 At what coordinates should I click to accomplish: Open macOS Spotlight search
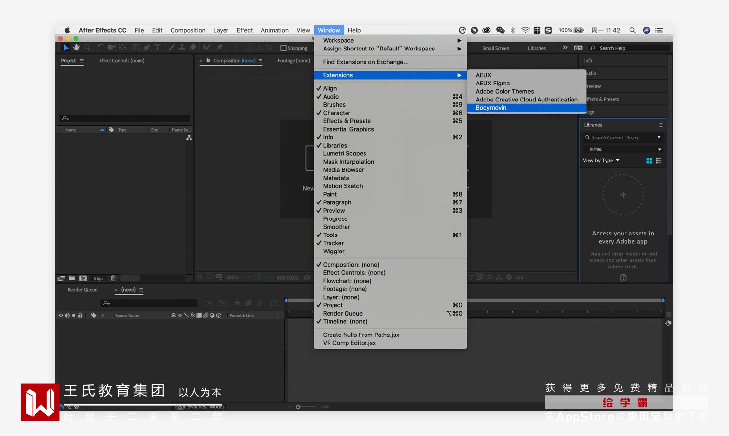pyautogui.click(x=632, y=30)
